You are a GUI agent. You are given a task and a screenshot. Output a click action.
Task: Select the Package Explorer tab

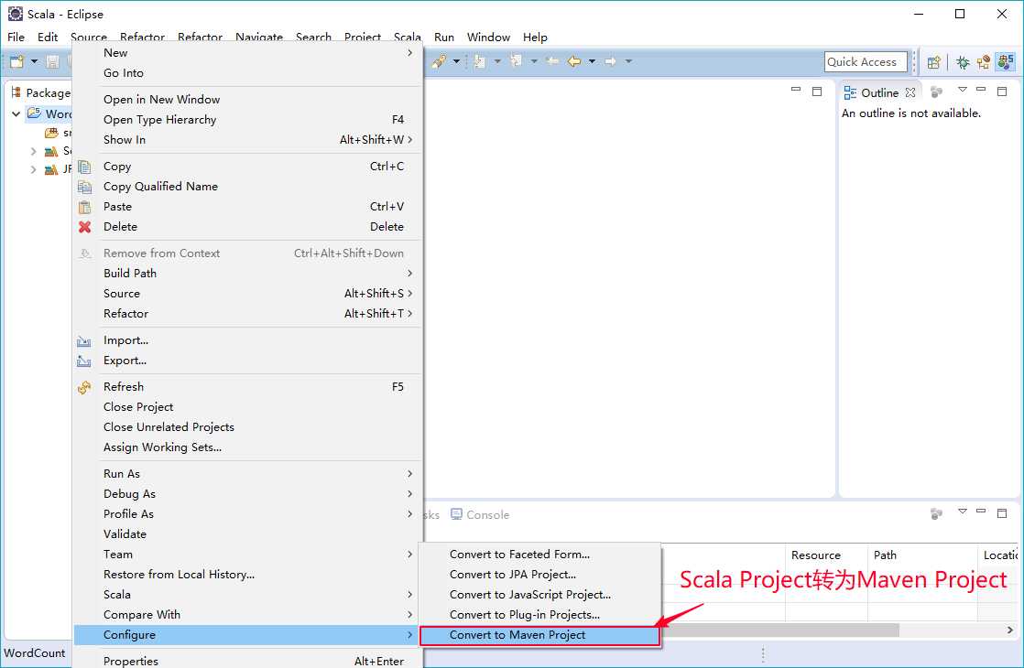(40, 92)
